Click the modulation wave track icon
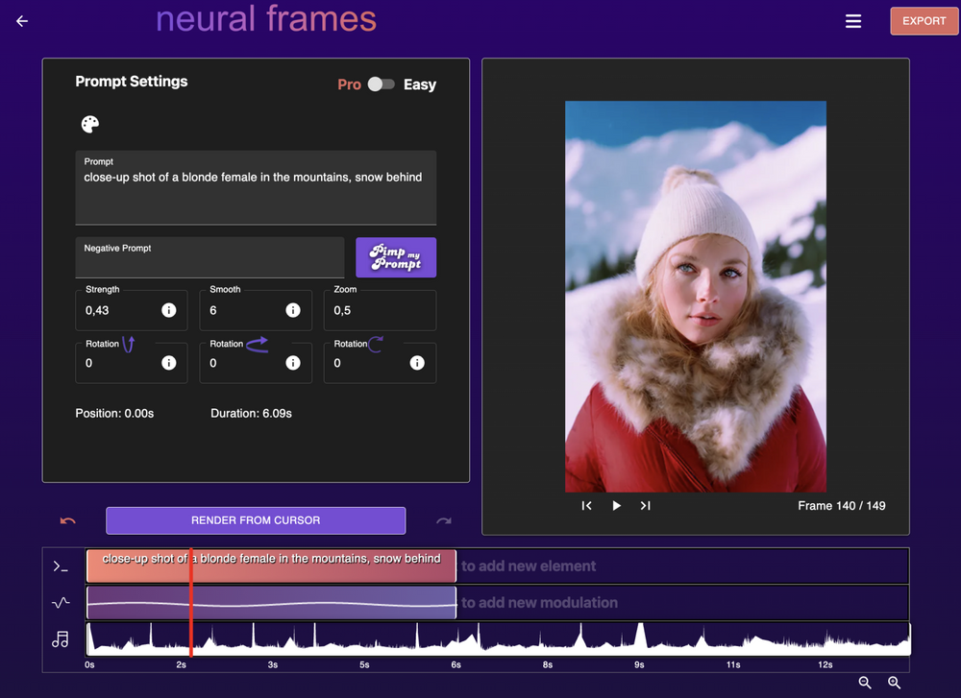 (x=61, y=603)
